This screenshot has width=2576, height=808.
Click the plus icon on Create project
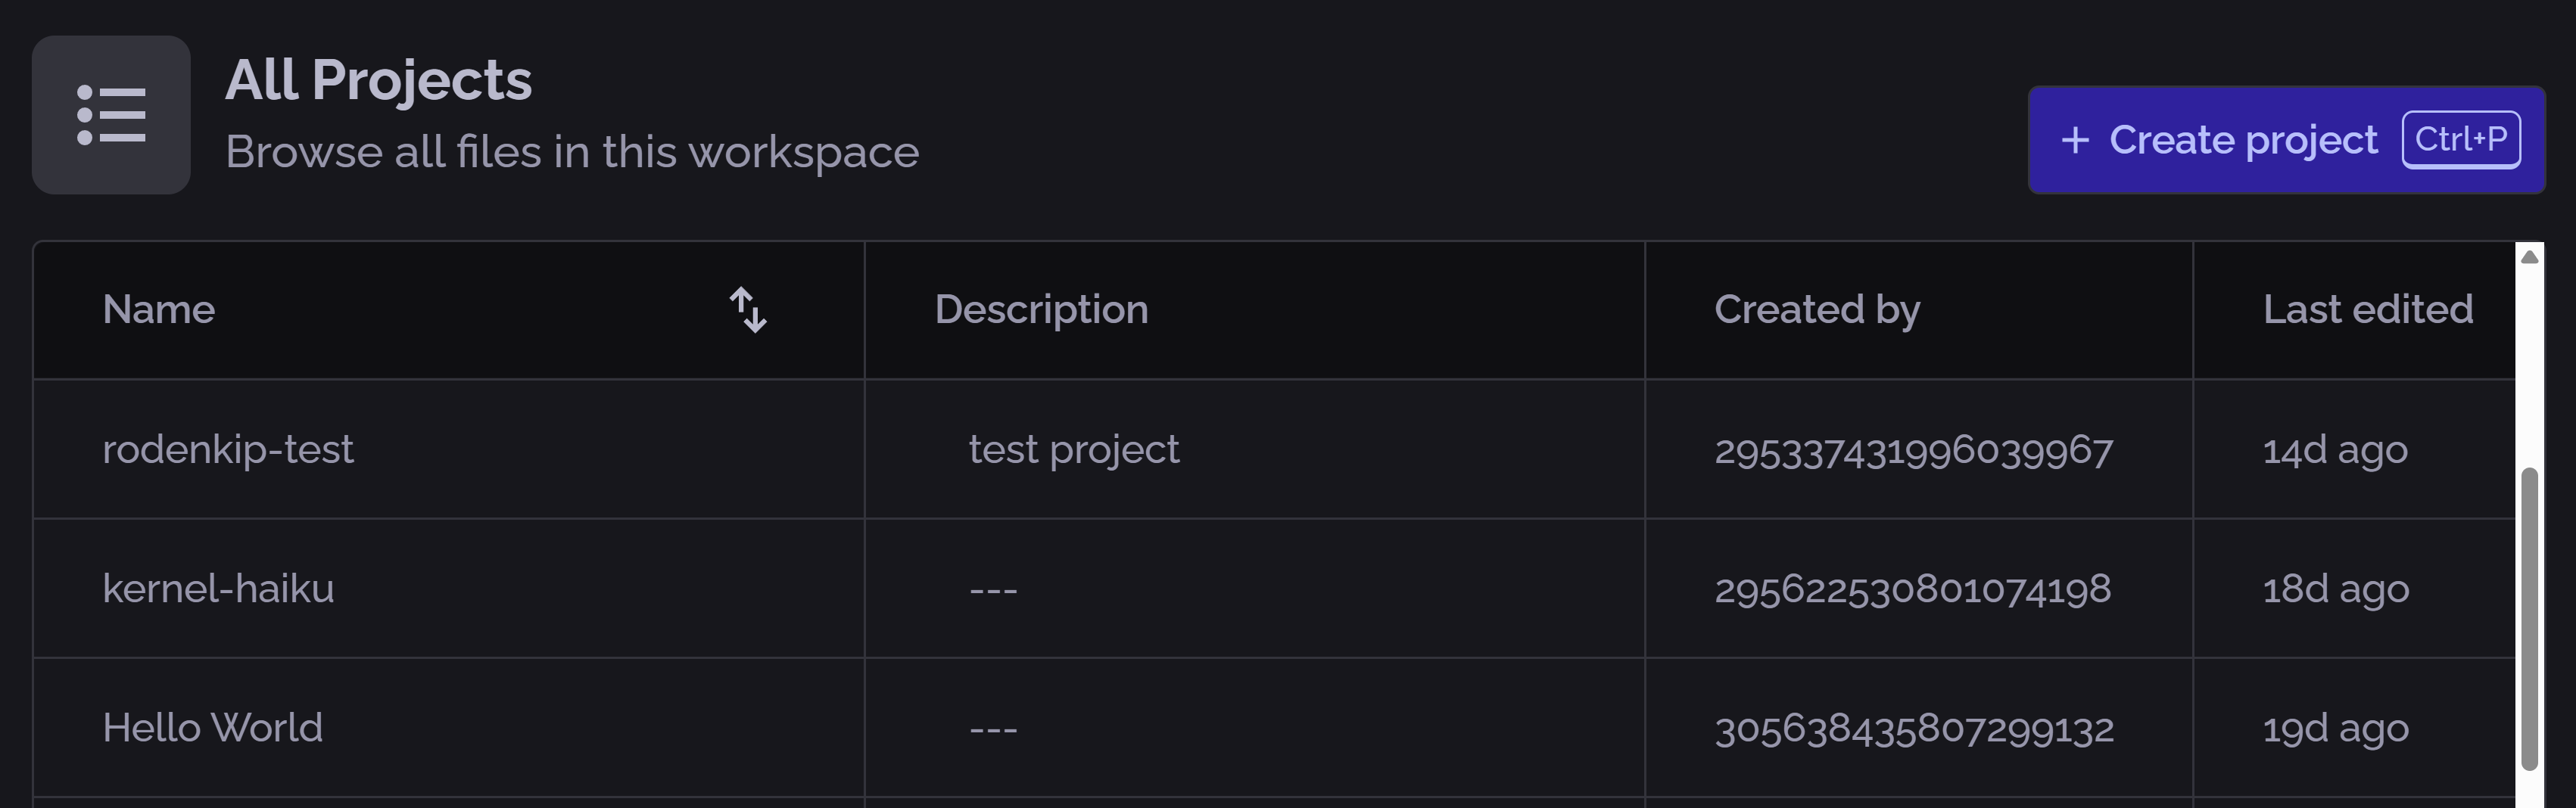(2075, 140)
